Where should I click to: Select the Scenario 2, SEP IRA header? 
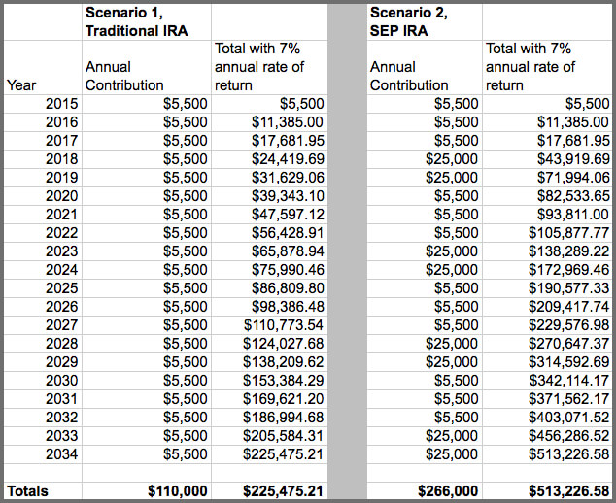[x=413, y=21]
